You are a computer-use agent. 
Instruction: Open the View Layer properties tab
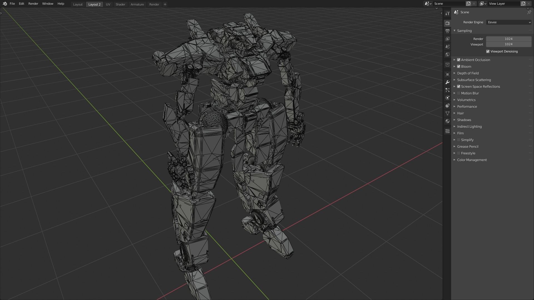coord(447,39)
